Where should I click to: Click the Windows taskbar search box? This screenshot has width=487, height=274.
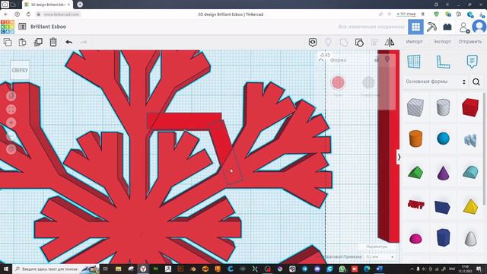(x=56, y=269)
